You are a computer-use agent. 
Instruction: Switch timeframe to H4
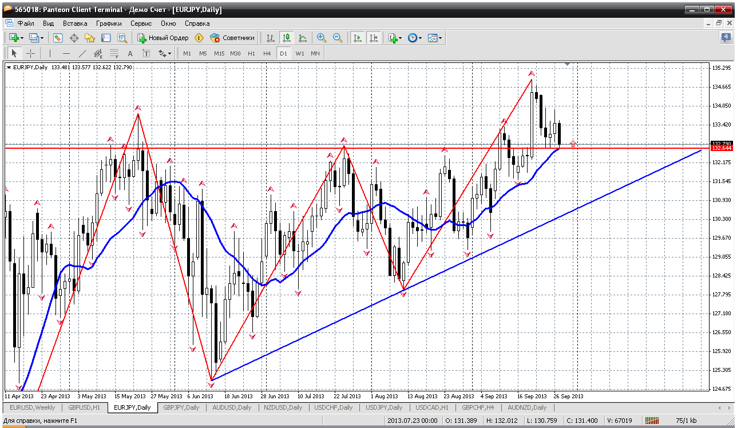[x=267, y=53]
